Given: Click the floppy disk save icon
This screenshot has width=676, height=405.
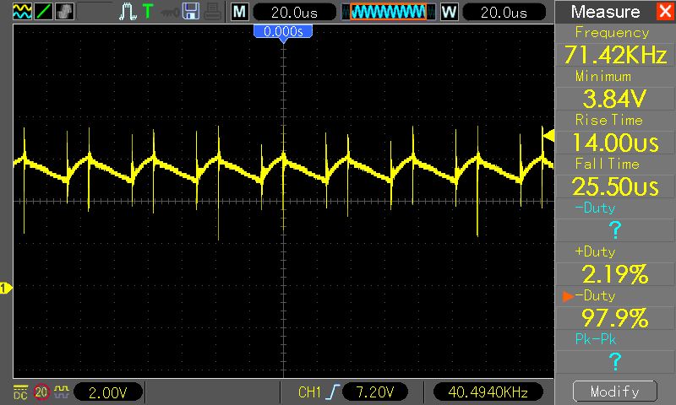Looking at the screenshot, I should [x=191, y=12].
